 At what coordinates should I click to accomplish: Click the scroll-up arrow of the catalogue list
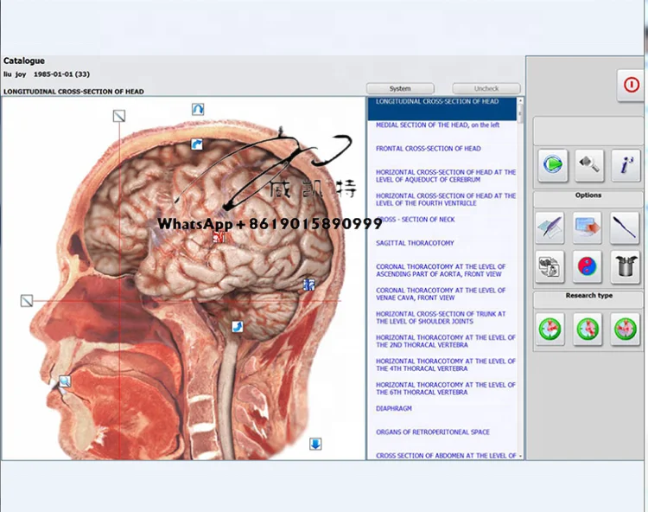pos(520,100)
